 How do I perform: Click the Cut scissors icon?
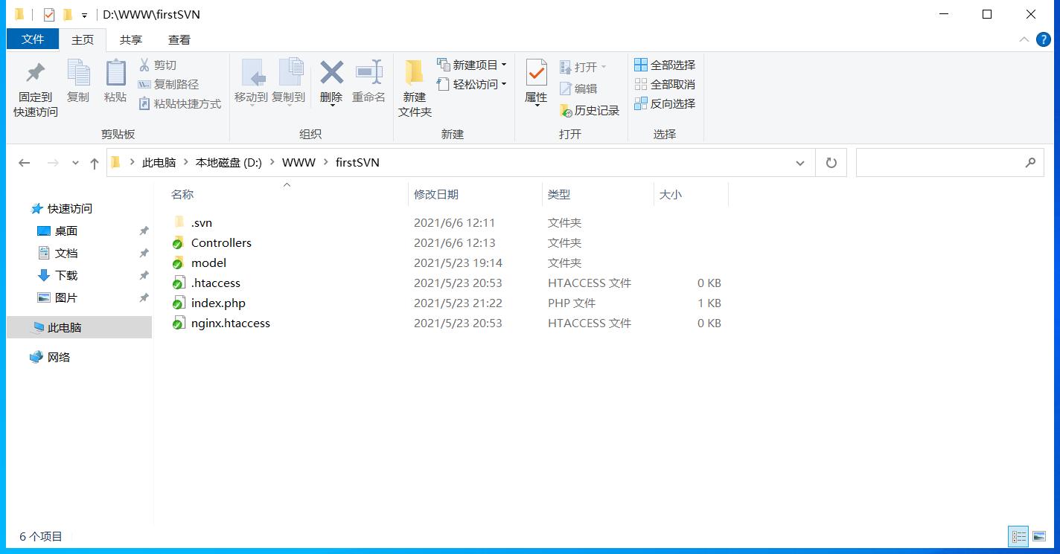point(144,65)
